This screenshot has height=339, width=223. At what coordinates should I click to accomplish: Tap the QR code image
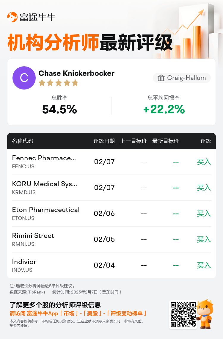pos(183,315)
